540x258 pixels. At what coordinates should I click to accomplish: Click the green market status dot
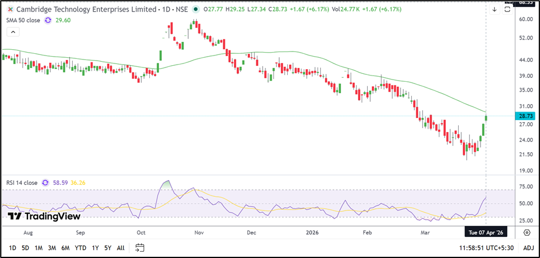click(196, 10)
